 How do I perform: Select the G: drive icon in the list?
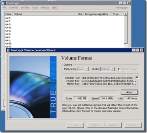click(x=7, y=24)
